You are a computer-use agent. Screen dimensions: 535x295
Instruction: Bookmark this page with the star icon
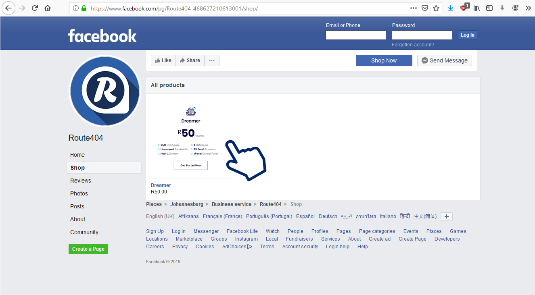pyautogui.click(x=436, y=8)
